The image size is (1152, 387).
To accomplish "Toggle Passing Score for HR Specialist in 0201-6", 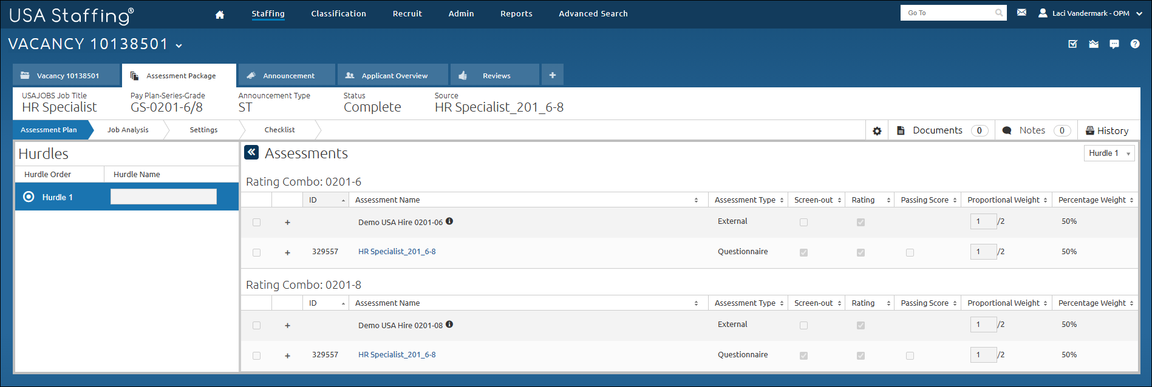I will tap(910, 253).
